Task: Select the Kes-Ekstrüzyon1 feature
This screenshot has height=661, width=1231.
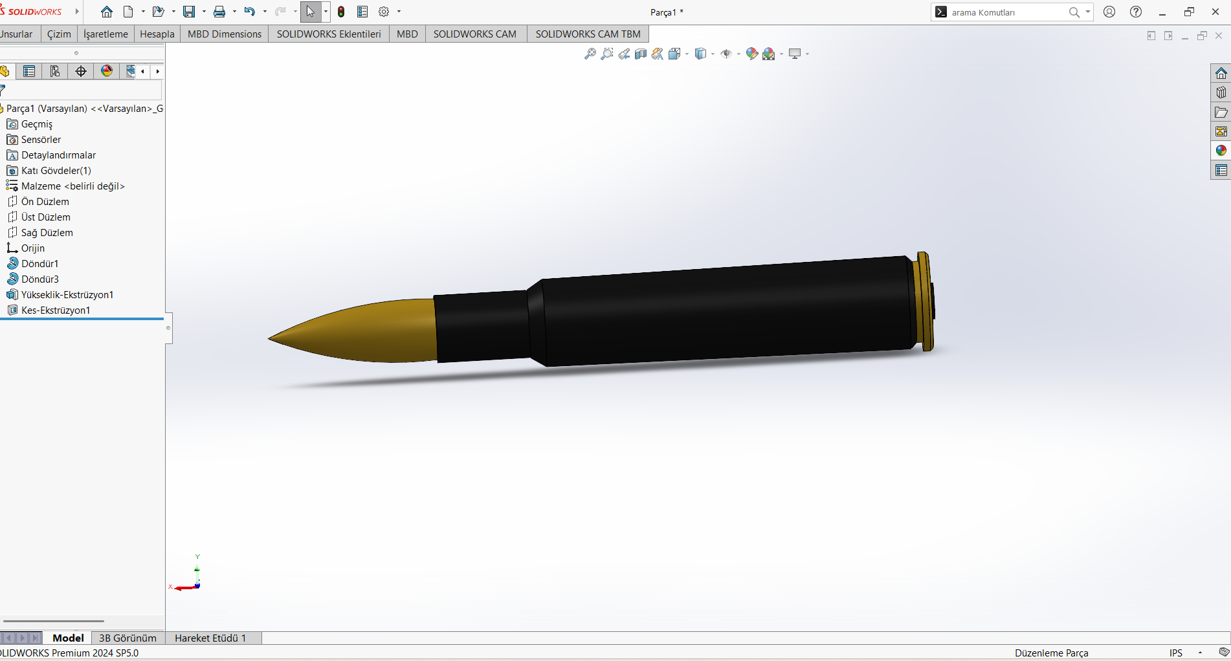Action: click(x=56, y=310)
